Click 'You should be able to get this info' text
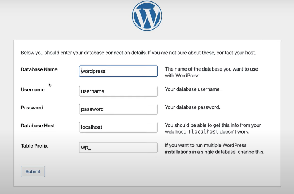The width and height of the screenshot is (294, 194). click(x=213, y=128)
